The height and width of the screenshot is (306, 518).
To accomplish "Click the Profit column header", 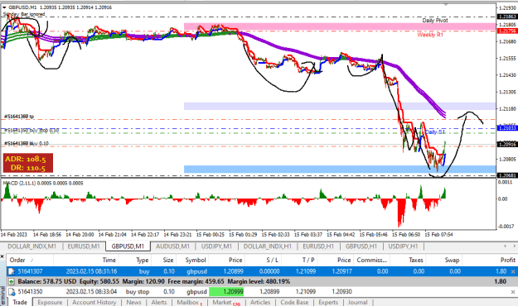I will pos(489,261).
